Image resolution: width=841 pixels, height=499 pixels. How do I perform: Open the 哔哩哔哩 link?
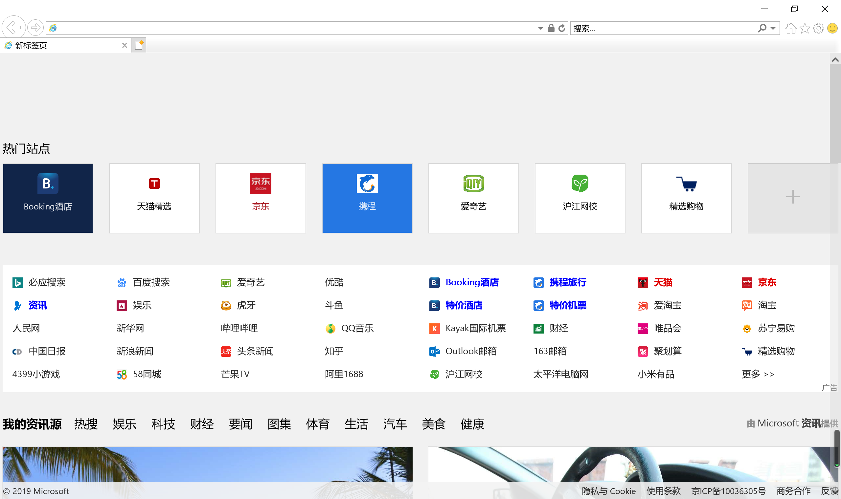(x=239, y=328)
